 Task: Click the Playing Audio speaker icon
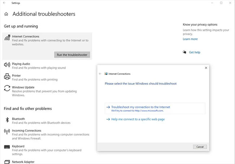click(x=7, y=65)
